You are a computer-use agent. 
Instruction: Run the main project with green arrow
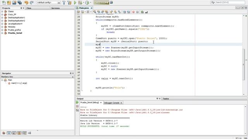(75, 3)
